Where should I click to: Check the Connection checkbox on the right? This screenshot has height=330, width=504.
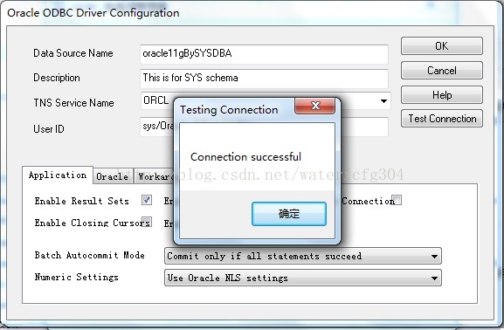(x=397, y=200)
